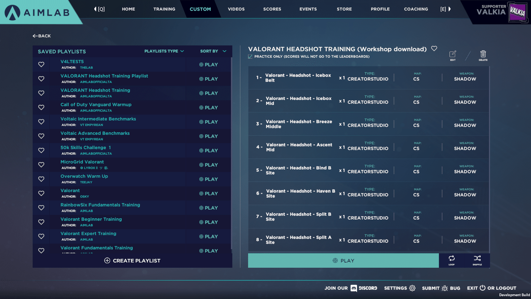Image resolution: width=531 pixels, height=299 pixels.
Task: Click the saved playlists scrollbar
Action: 231,153
